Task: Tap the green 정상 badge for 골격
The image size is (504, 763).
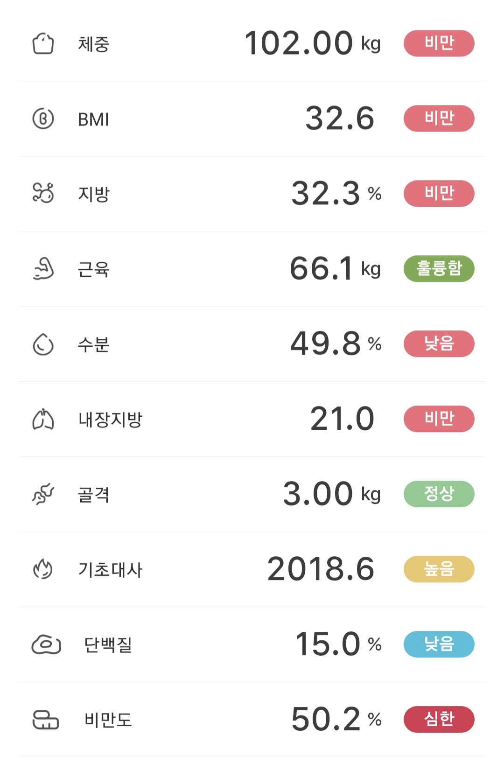Action: 439,494
